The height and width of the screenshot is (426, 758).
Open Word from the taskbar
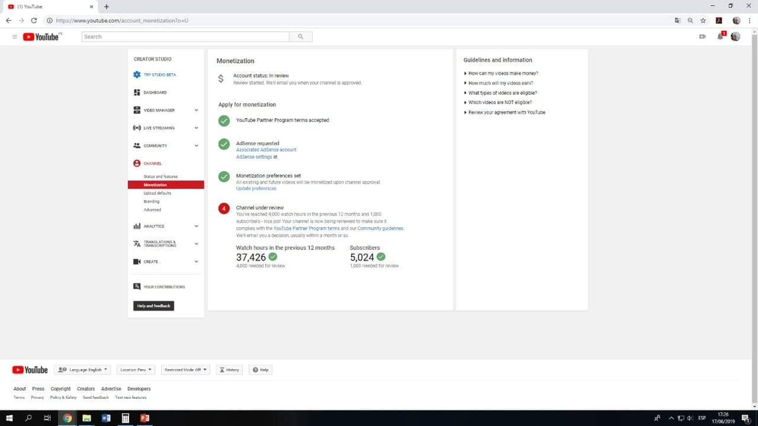click(x=105, y=418)
